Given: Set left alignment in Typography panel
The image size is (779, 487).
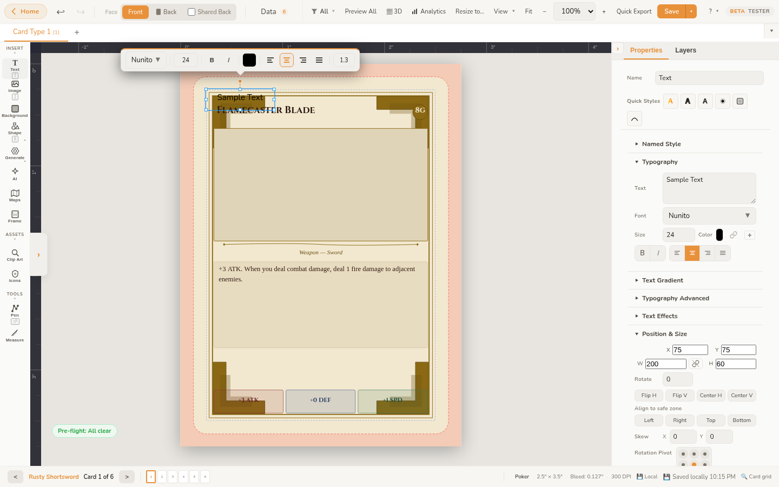Looking at the screenshot, I should click(677, 253).
